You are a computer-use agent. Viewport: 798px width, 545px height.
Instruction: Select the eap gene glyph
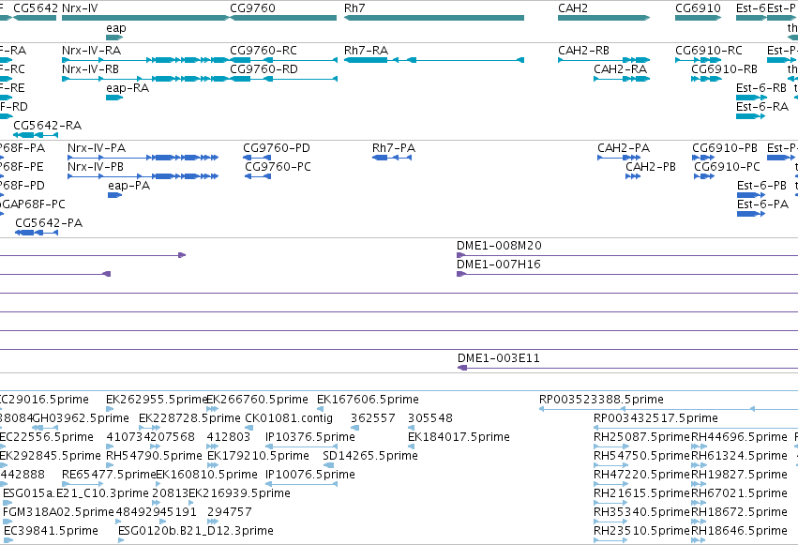[x=114, y=38]
